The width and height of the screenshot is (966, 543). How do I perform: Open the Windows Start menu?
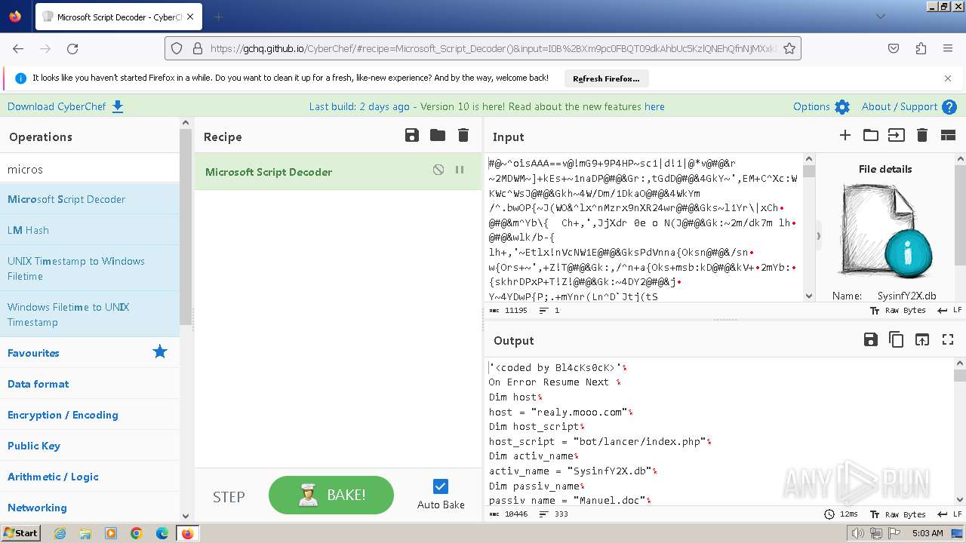(20, 532)
